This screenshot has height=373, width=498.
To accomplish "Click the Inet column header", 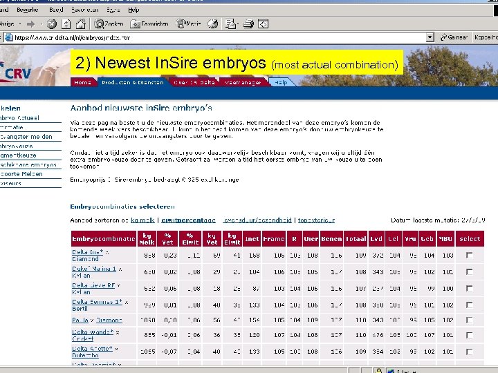I will (x=252, y=239).
